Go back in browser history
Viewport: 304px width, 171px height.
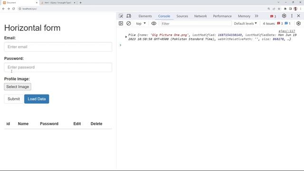point(3,9)
